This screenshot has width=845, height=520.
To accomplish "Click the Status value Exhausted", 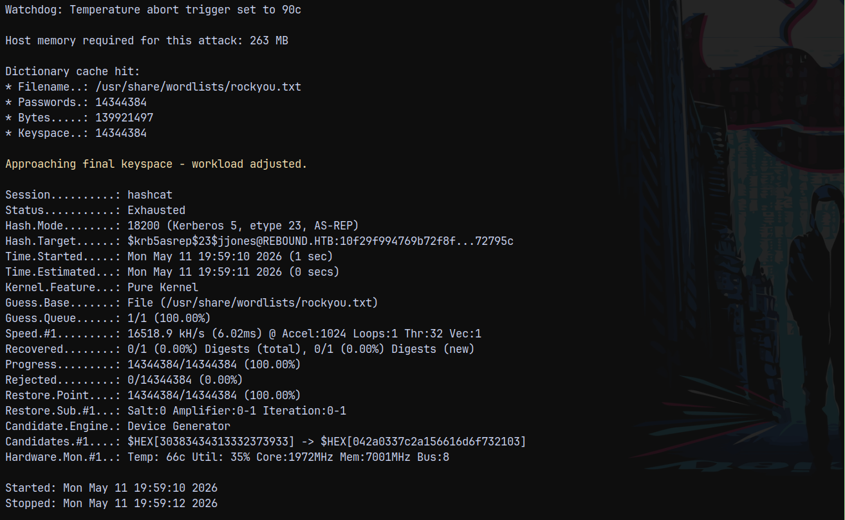I will coord(156,210).
